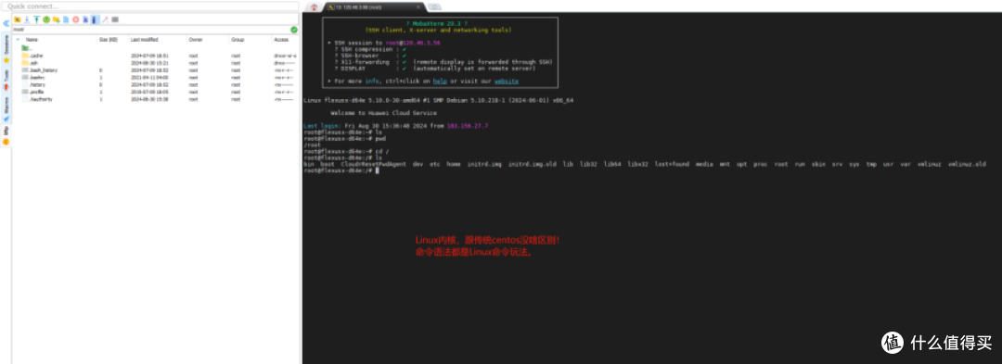The height and width of the screenshot is (364, 1002).
Task: Create a new file icon
Action: pos(66,19)
